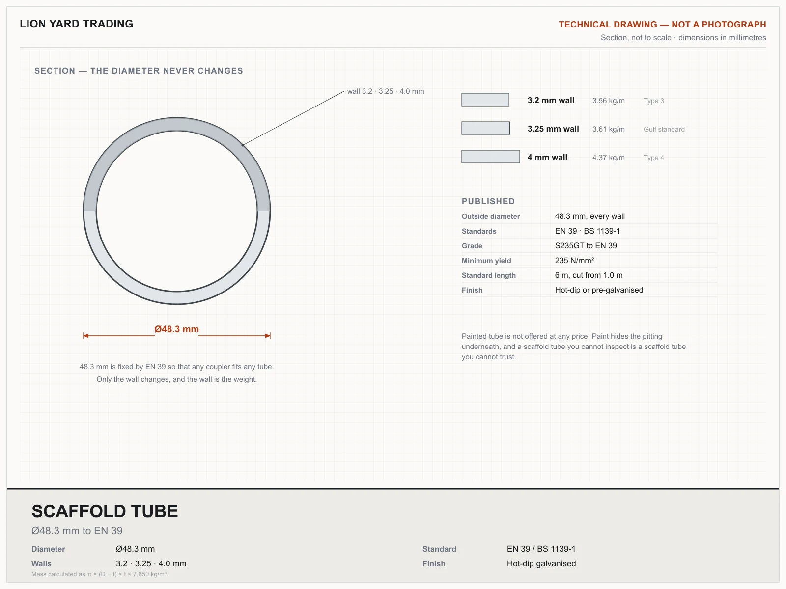Click the wall 3.2 · 3.25 · 4.0 mm callout

(386, 91)
